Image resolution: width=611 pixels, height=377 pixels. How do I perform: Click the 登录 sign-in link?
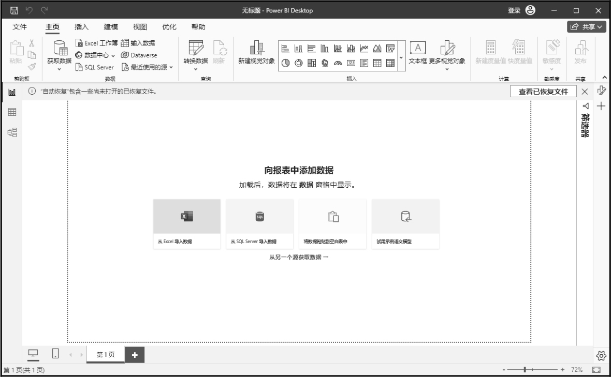tap(514, 10)
